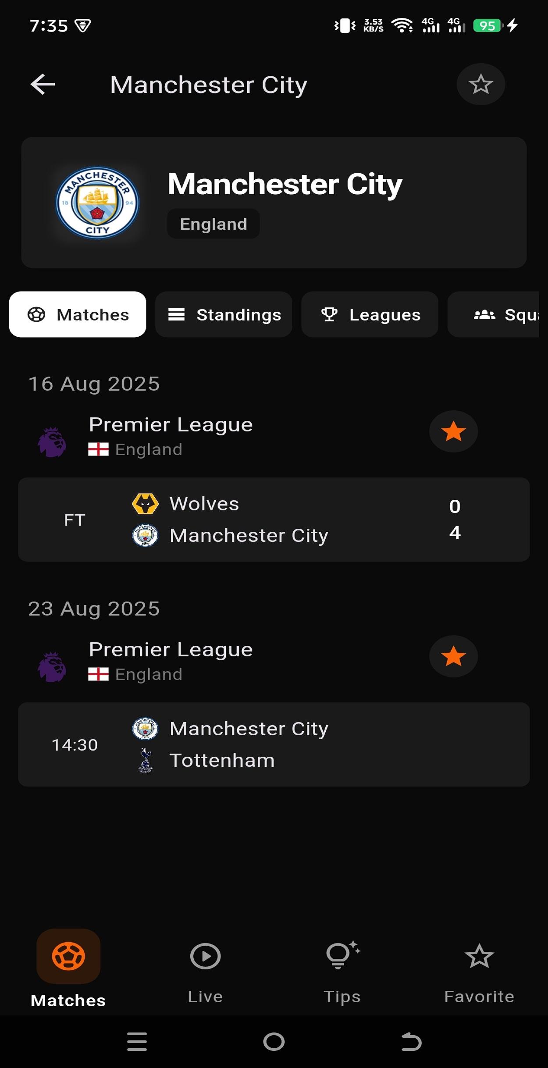548x1068 pixels.
Task: Unfavorite Premier League on 23 Aug
Action: 453,656
